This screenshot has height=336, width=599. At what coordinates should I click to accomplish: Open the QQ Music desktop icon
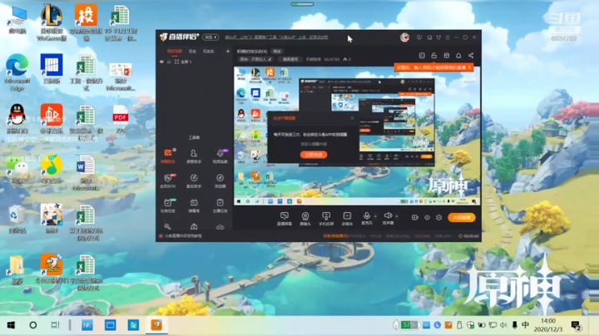52,168
